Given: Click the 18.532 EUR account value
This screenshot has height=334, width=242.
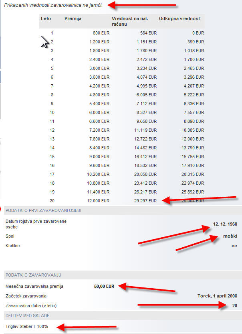Looking at the screenshot, I should [145, 166].
